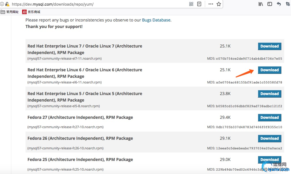Toggle reader view icon
The width and height of the screenshot is (291, 174).
click(x=199, y=4)
